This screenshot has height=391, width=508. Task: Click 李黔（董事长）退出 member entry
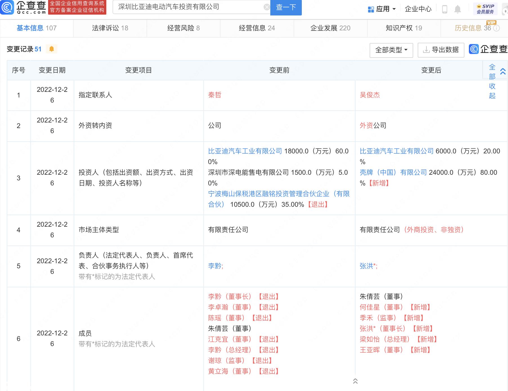[244, 297]
